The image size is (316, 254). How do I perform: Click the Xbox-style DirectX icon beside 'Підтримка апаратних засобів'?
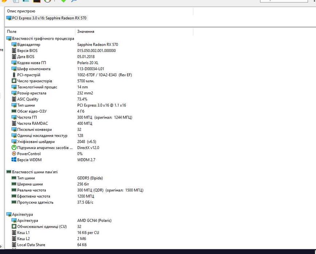(x=14, y=148)
